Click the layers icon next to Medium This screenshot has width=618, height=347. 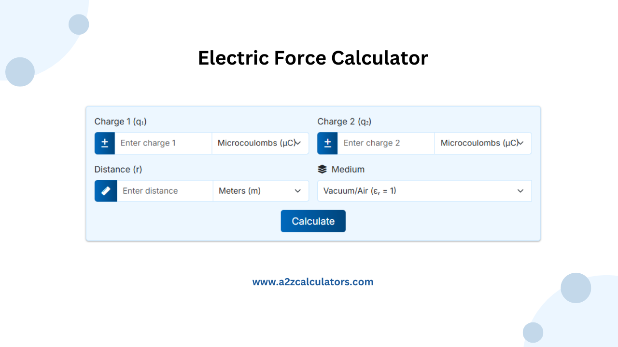[x=322, y=169]
